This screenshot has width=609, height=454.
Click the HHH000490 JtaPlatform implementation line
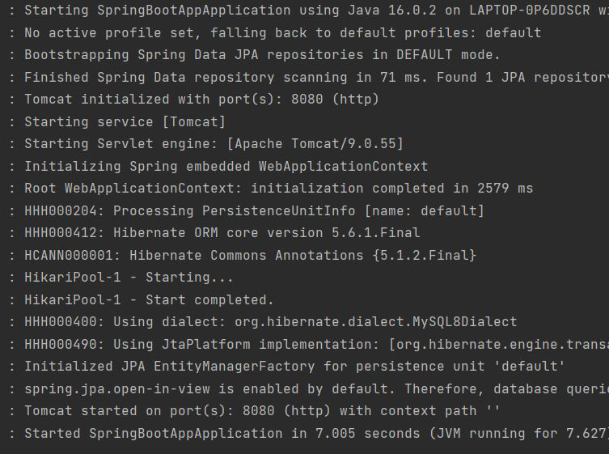[315, 344]
